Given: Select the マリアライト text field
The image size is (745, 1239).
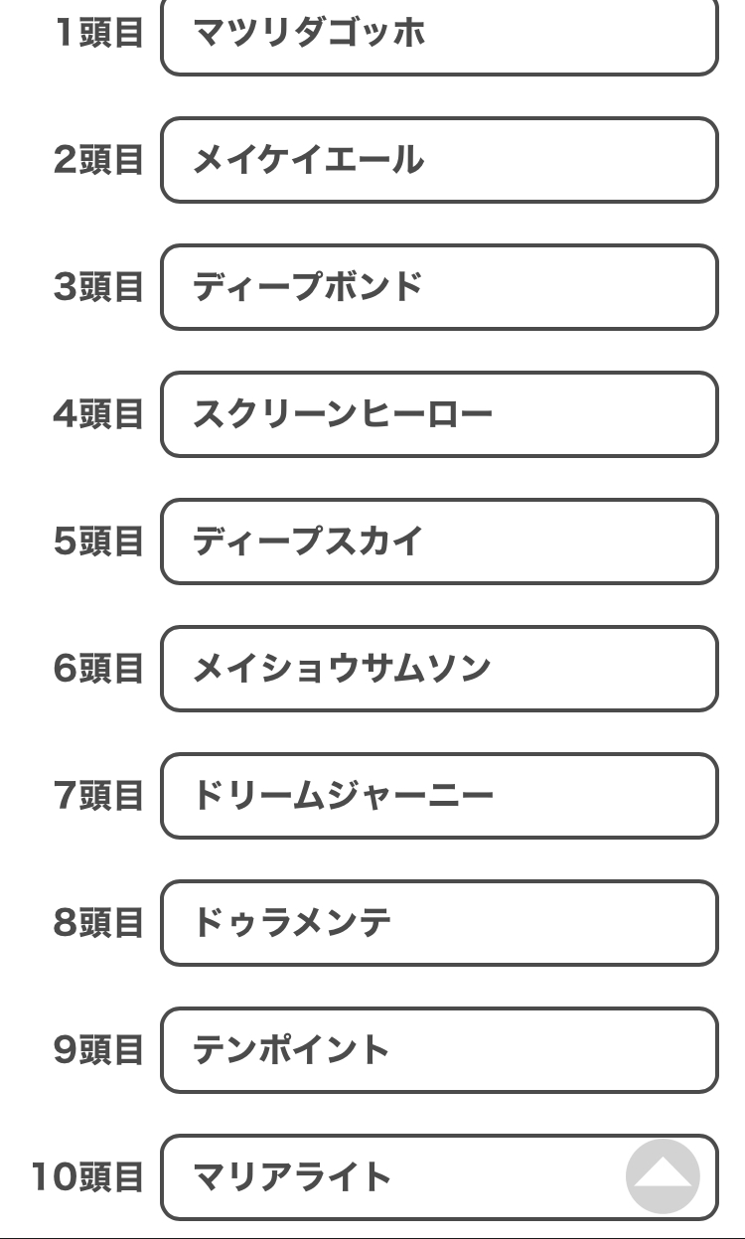Looking at the screenshot, I should coord(439,1177).
